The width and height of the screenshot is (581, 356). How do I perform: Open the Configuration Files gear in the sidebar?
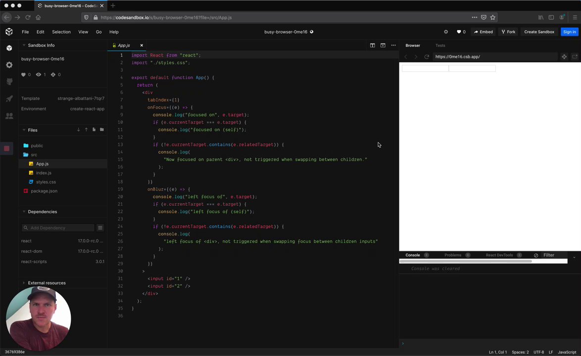pyautogui.click(x=9, y=65)
